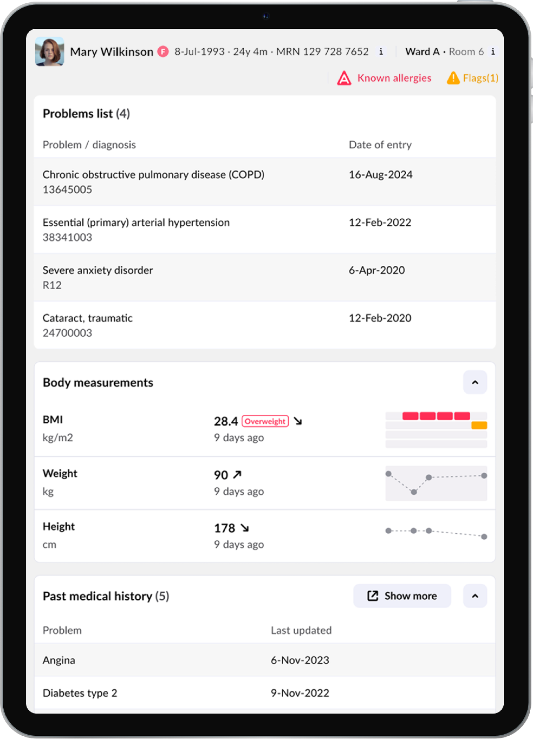Click the Overweight BMI badge
This screenshot has height=739, width=533.
click(265, 421)
